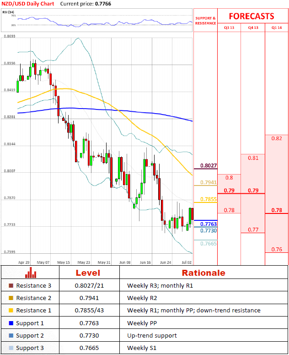Click the Jun 08 date axis label

(125, 262)
